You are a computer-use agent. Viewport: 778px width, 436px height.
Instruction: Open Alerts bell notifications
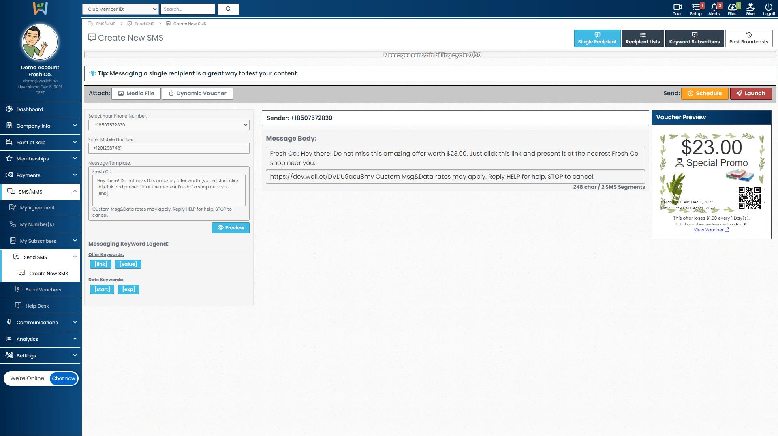click(714, 9)
